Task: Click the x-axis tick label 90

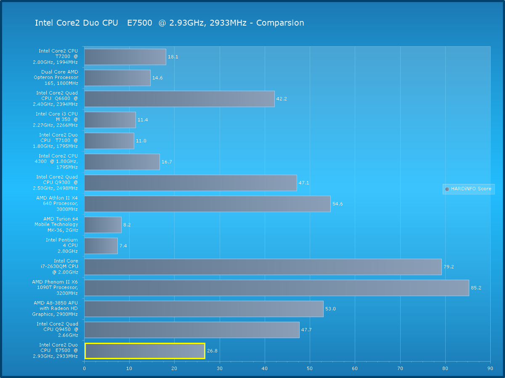Action: pos(490,368)
